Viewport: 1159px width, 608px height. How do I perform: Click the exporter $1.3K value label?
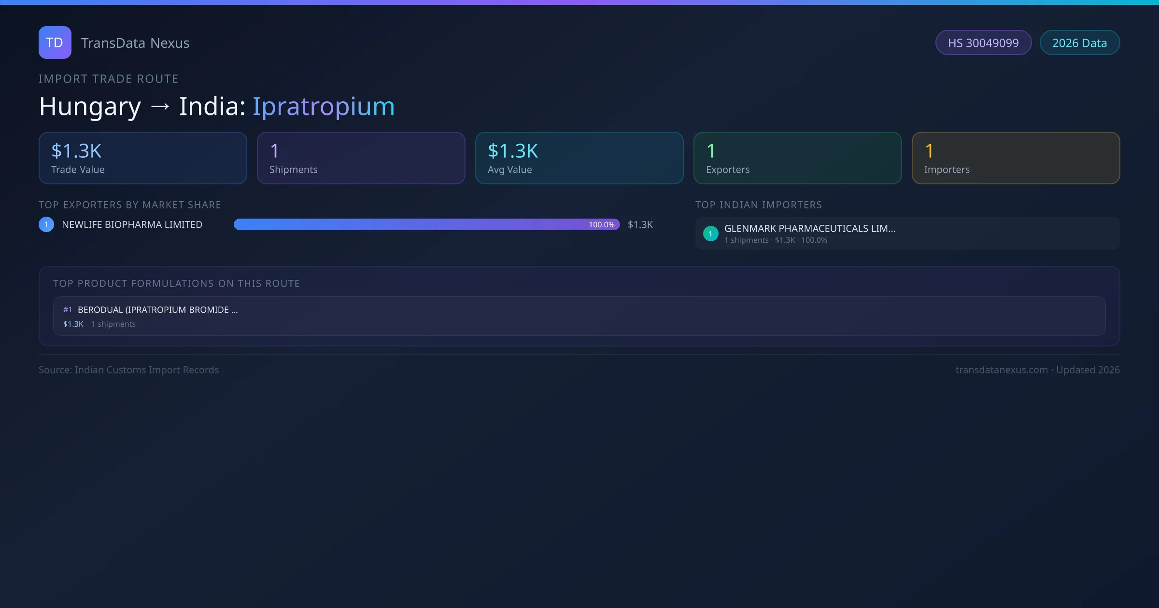[x=640, y=224]
